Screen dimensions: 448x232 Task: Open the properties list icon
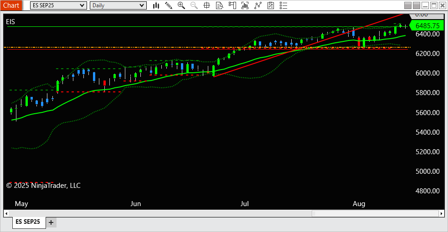(283, 5)
